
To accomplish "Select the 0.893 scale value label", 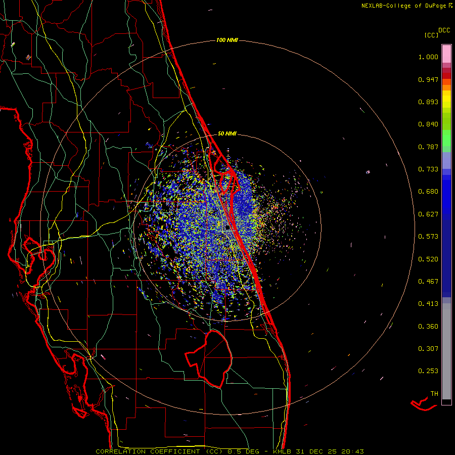I will pyautogui.click(x=428, y=102).
